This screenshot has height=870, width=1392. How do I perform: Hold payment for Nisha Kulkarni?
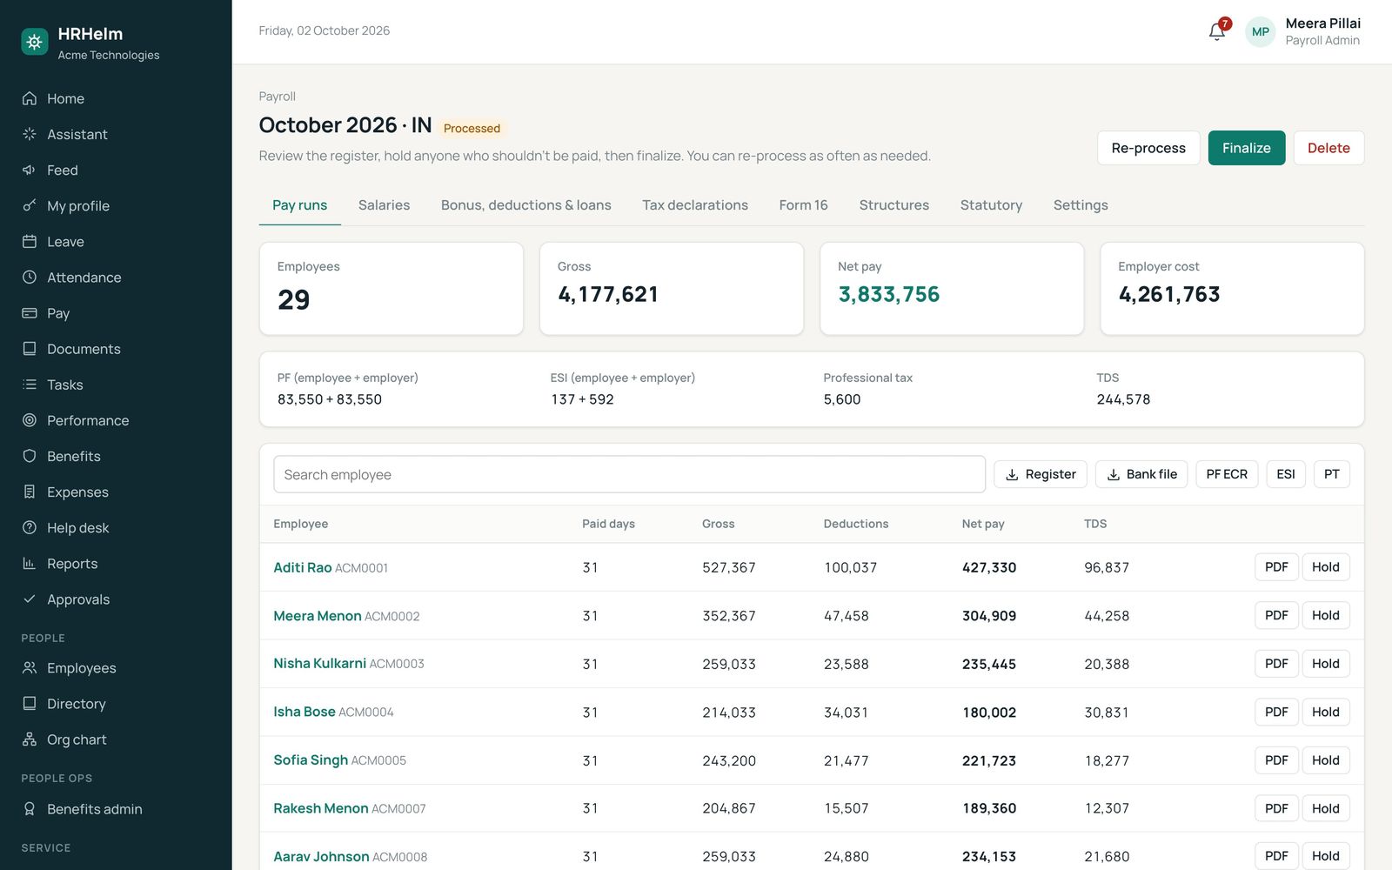click(1325, 664)
